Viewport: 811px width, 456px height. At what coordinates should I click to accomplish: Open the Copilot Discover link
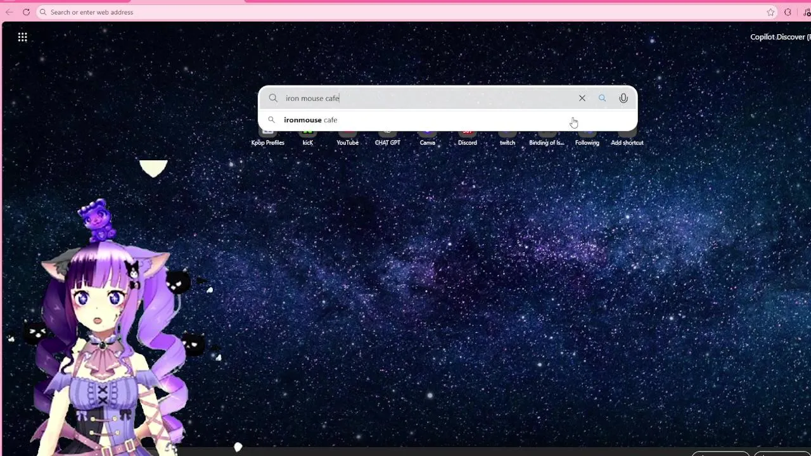pyautogui.click(x=780, y=37)
